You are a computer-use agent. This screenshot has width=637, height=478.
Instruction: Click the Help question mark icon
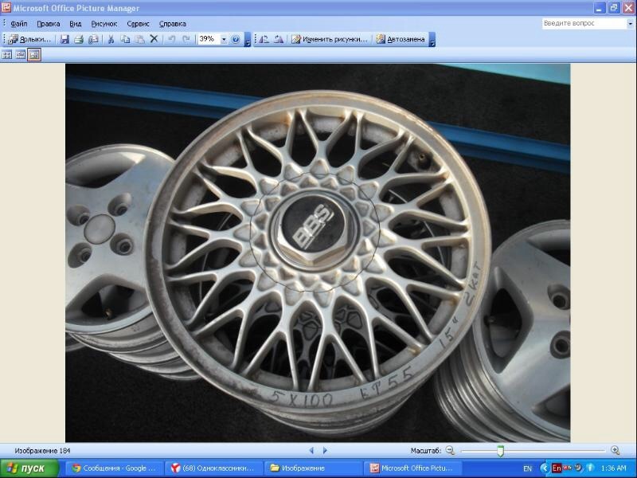(235, 39)
